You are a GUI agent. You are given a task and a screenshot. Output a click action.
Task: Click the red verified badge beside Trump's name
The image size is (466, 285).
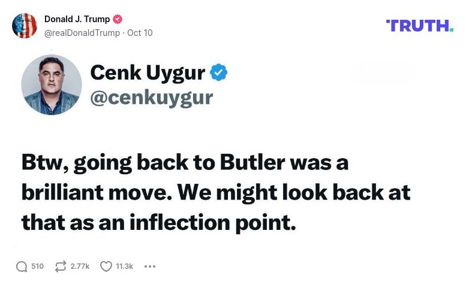(118, 19)
